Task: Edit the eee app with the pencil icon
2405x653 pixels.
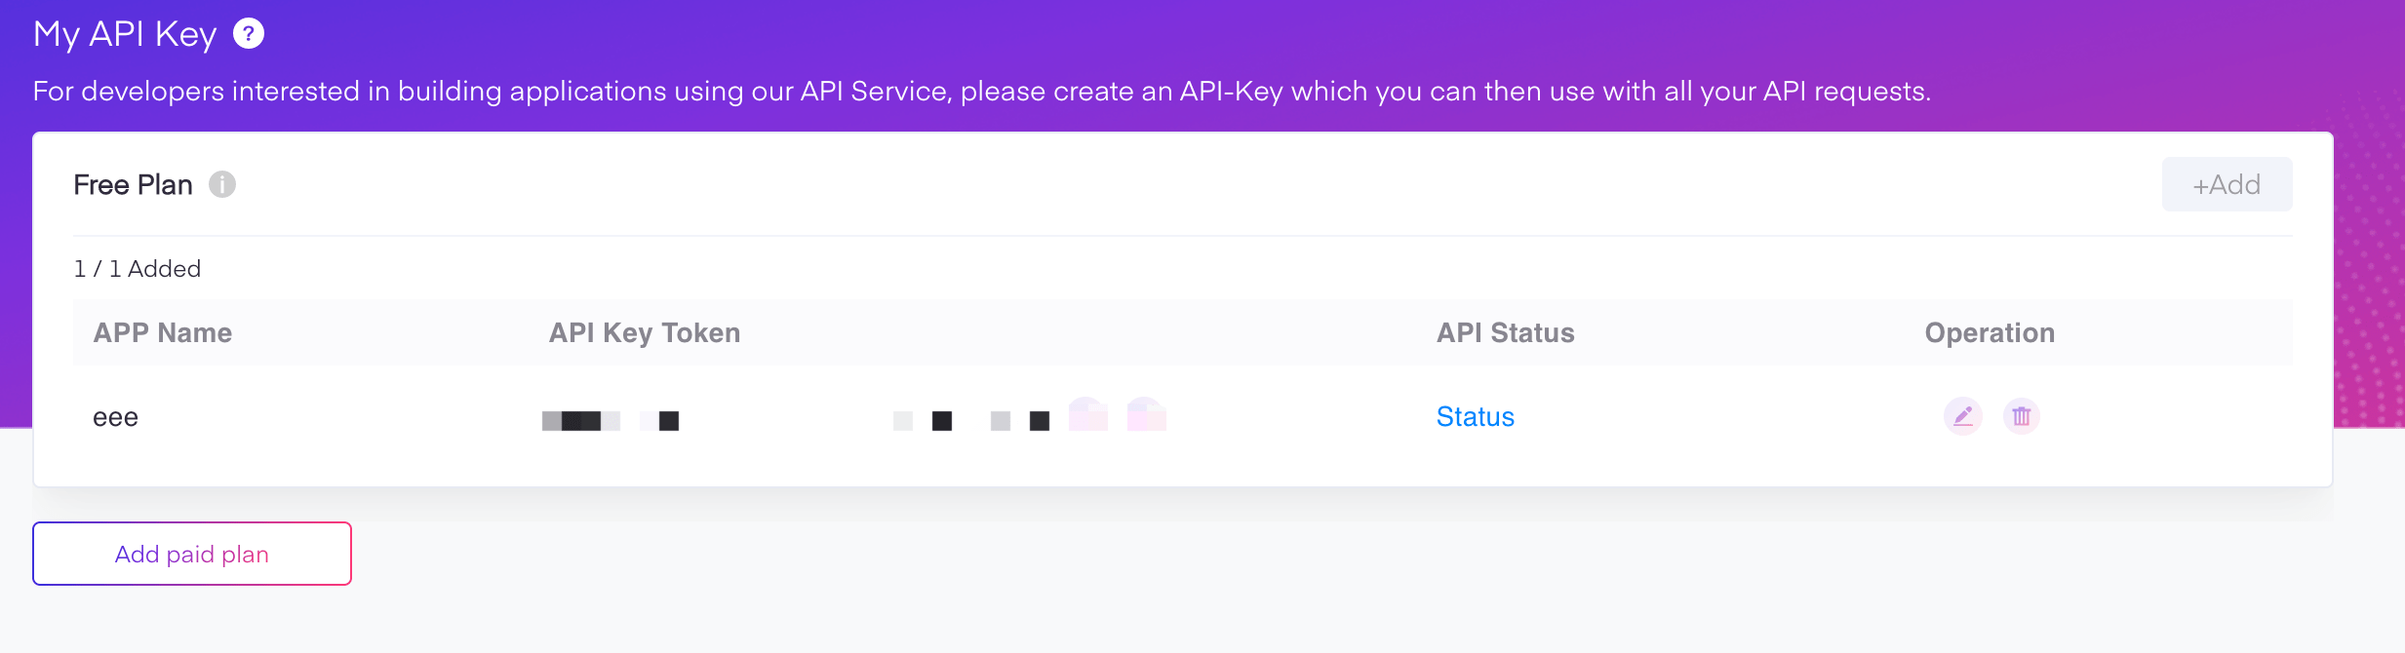Action: [x=1962, y=416]
